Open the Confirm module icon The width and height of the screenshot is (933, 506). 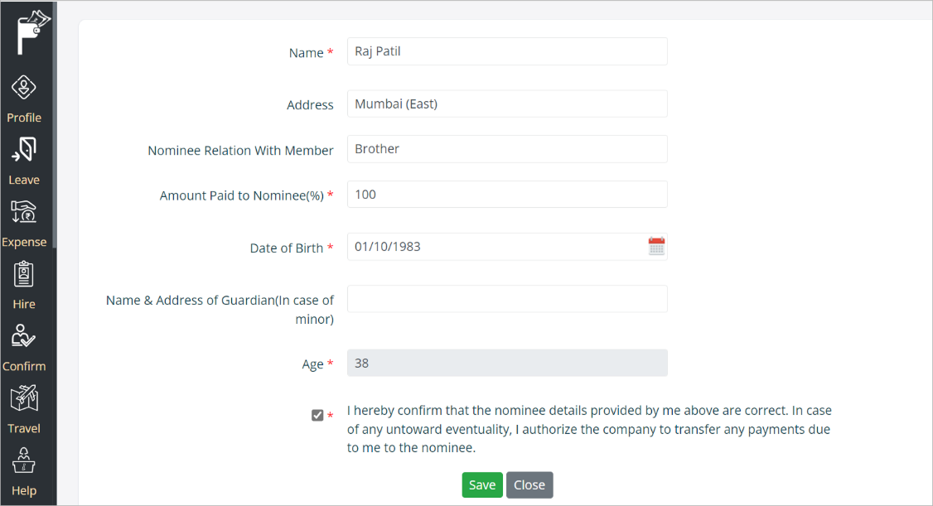click(x=24, y=336)
